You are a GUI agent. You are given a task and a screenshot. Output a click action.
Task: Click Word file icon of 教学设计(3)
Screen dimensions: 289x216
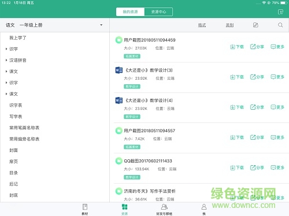pos(119,70)
